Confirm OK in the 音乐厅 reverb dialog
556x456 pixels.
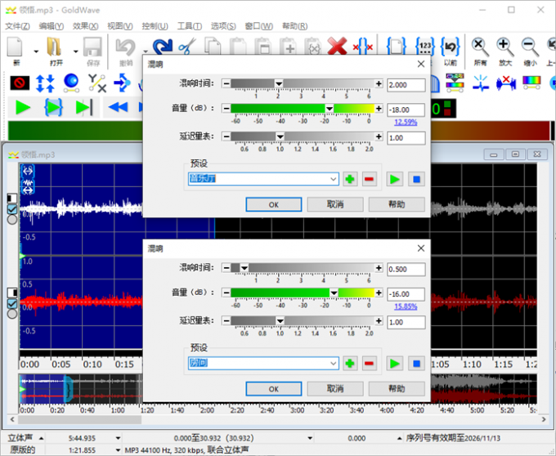point(274,204)
